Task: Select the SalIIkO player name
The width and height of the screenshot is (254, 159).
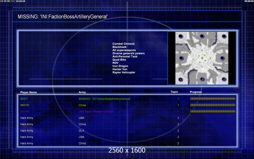Action: point(25,112)
